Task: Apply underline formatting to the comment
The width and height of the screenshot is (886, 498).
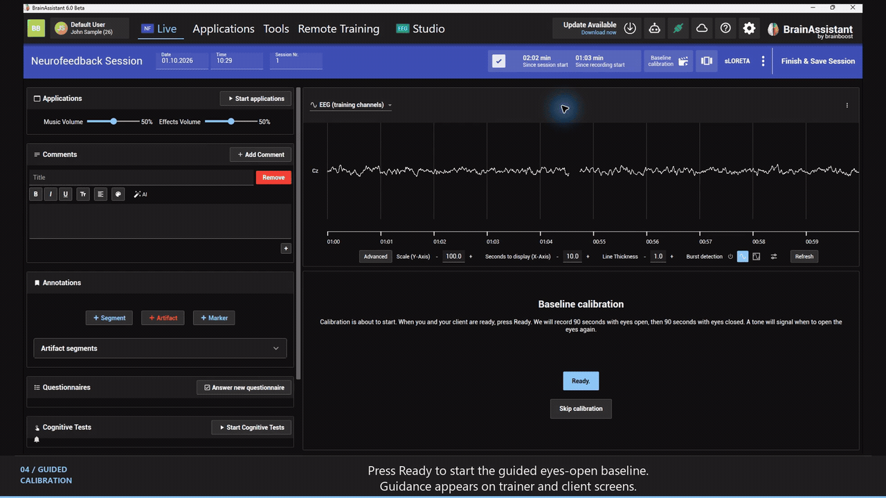Action: 66,194
